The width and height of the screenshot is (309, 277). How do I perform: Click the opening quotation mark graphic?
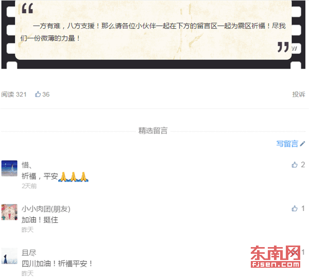(x=27, y=9)
